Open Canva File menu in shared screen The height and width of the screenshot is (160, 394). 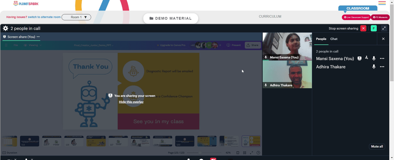pos(16,45)
